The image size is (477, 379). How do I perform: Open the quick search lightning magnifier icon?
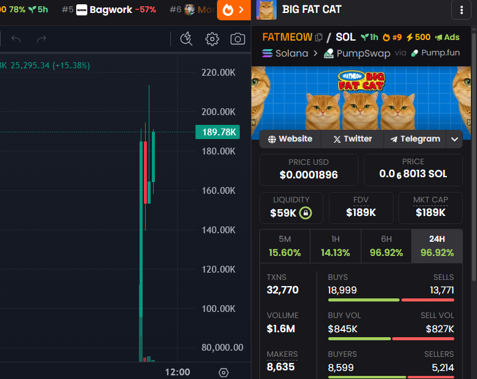coord(186,39)
